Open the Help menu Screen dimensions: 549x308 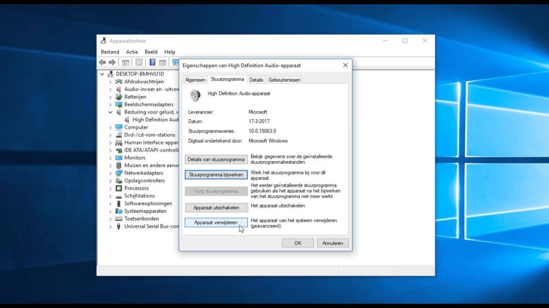(170, 52)
